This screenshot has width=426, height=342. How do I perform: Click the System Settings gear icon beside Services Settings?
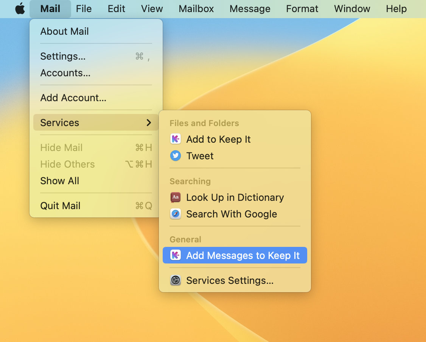176,280
